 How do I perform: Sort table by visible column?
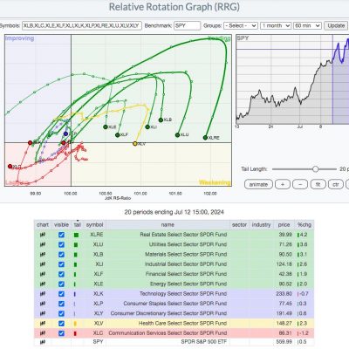[x=61, y=225]
